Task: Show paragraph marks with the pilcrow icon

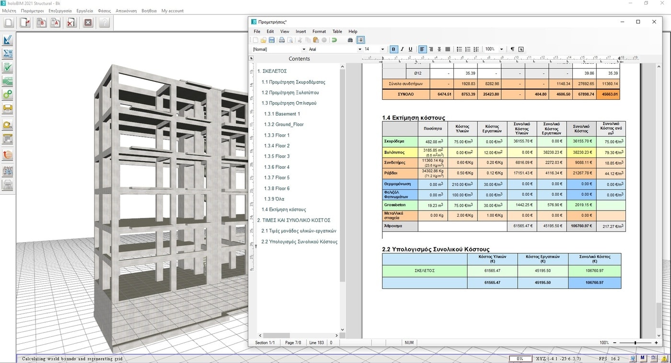Action: (512, 49)
